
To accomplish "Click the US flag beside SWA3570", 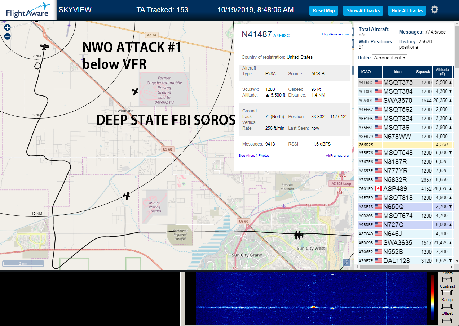I will (378, 101).
